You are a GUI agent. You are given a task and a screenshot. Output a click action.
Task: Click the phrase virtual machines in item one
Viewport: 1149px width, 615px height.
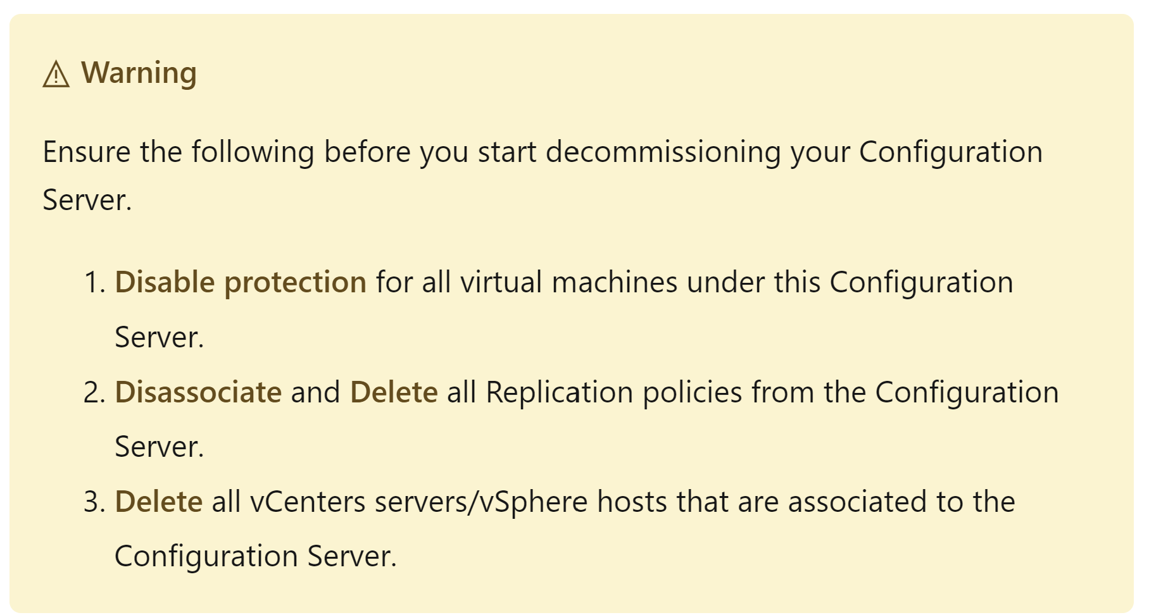pos(569,283)
